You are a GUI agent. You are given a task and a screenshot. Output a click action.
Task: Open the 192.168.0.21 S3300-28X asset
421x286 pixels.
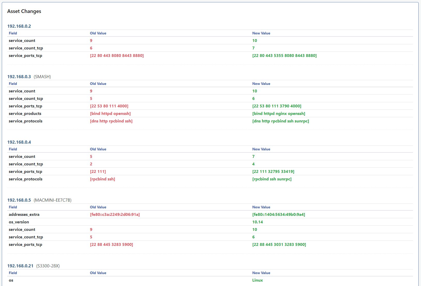click(x=20, y=266)
